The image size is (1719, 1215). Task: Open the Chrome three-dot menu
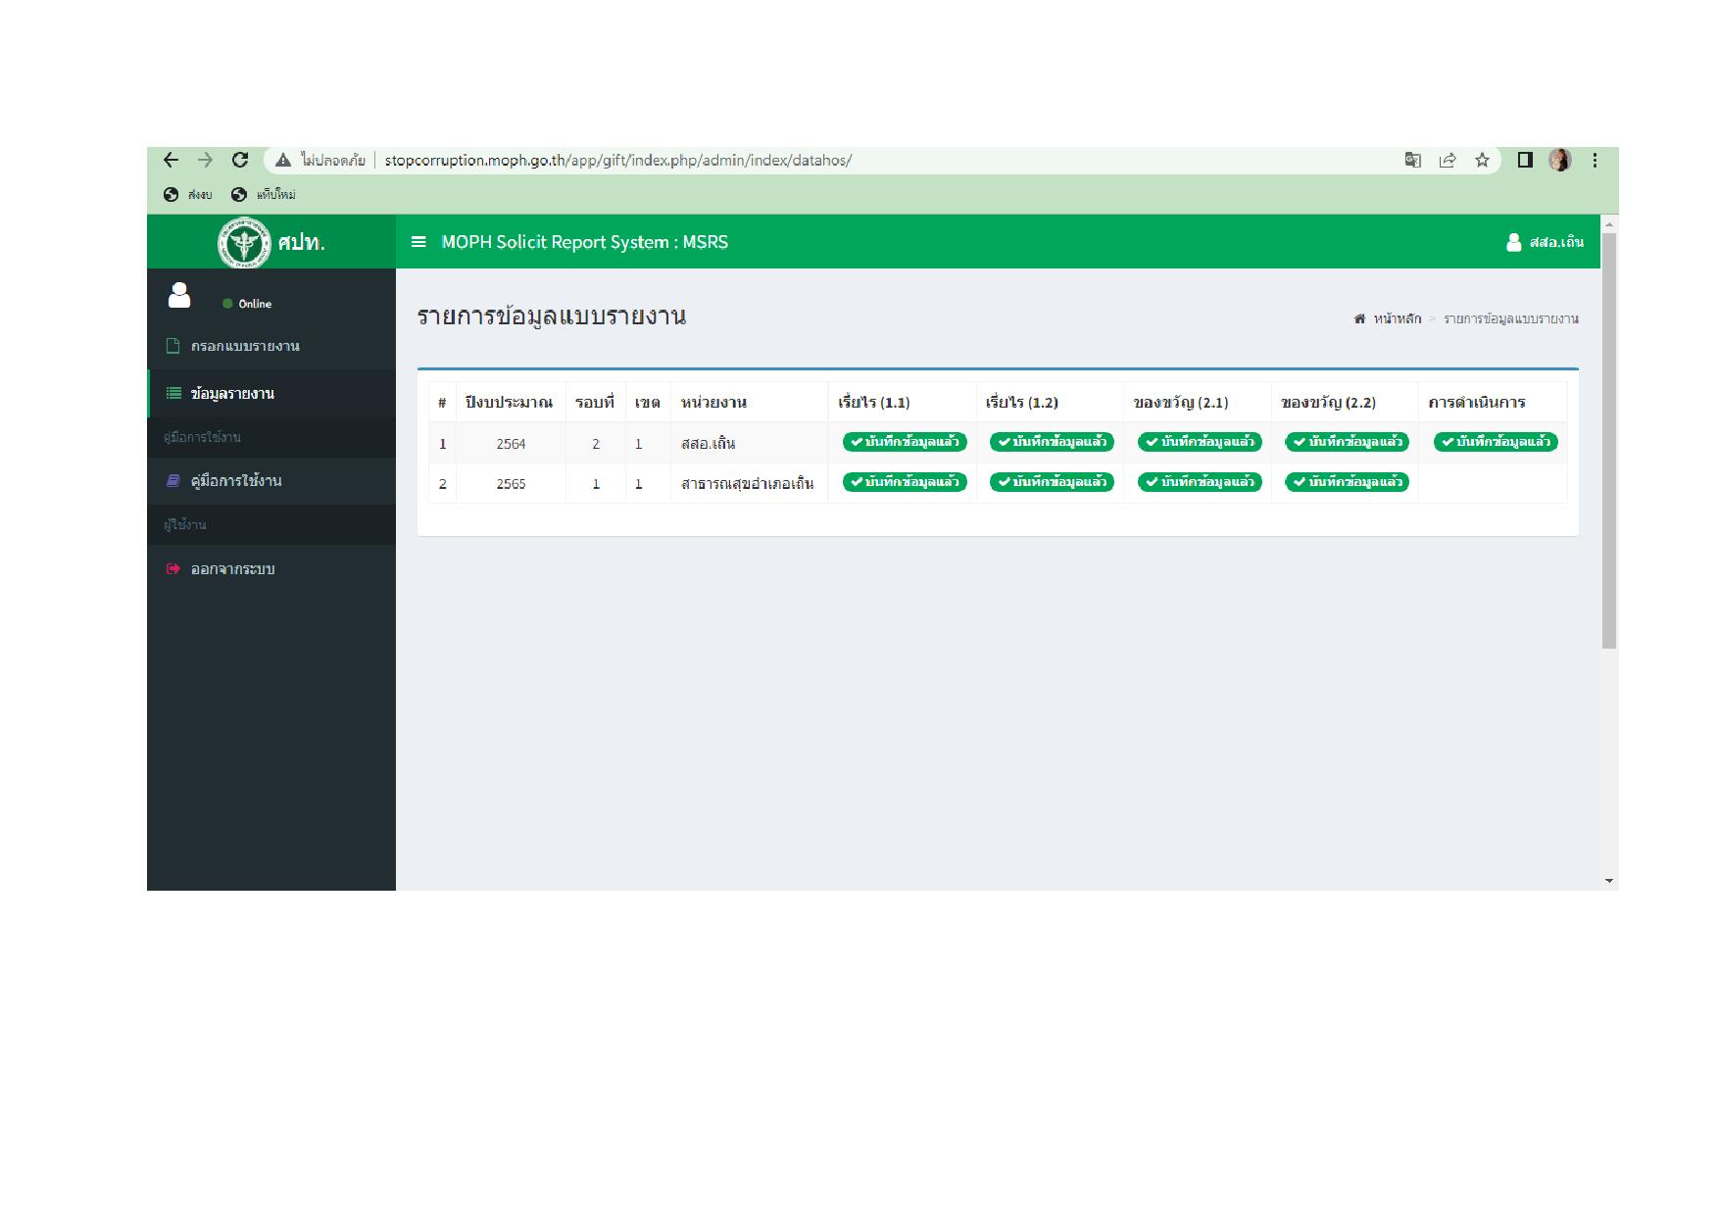[1595, 160]
